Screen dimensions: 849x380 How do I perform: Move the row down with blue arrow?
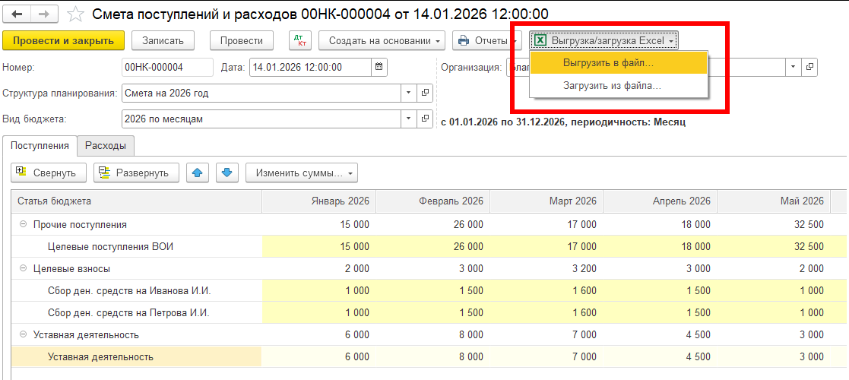[x=226, y=173]
